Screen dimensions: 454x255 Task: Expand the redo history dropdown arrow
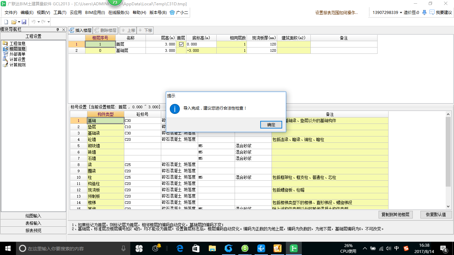click(49, 22)
